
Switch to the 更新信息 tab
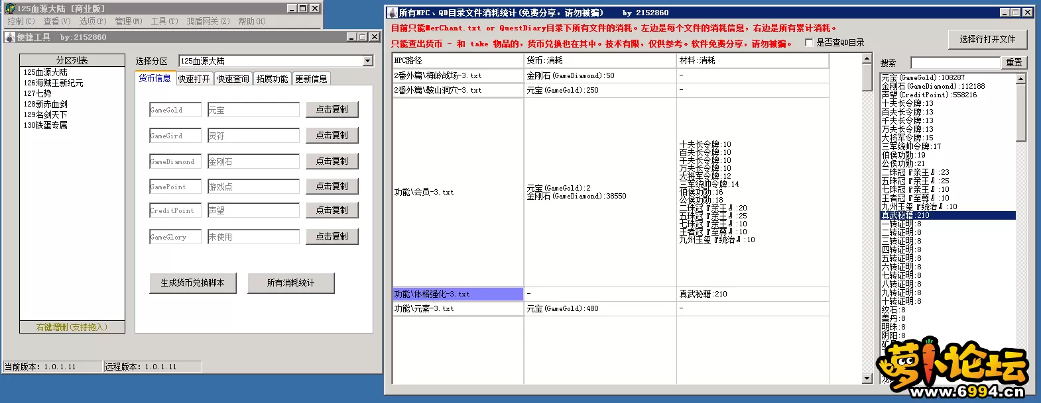tap(311, 79)
